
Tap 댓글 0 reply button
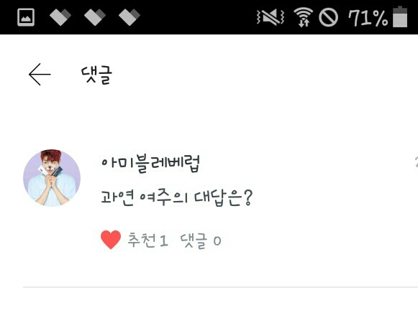[x=201, y=240]
